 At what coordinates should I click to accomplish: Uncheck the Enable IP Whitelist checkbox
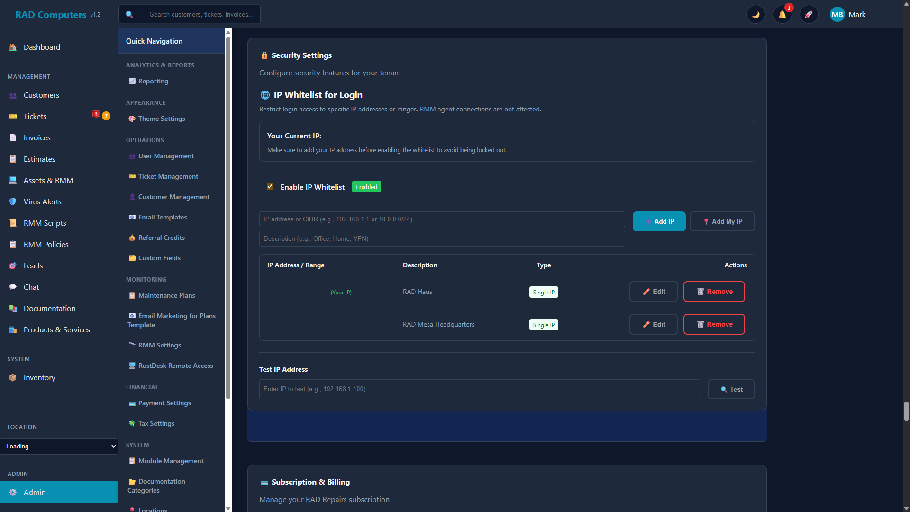click(270, 186)
